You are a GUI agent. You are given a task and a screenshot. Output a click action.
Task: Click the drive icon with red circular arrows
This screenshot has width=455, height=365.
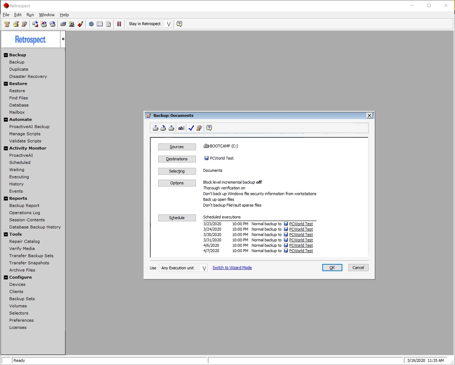click(x=44, y=24)
